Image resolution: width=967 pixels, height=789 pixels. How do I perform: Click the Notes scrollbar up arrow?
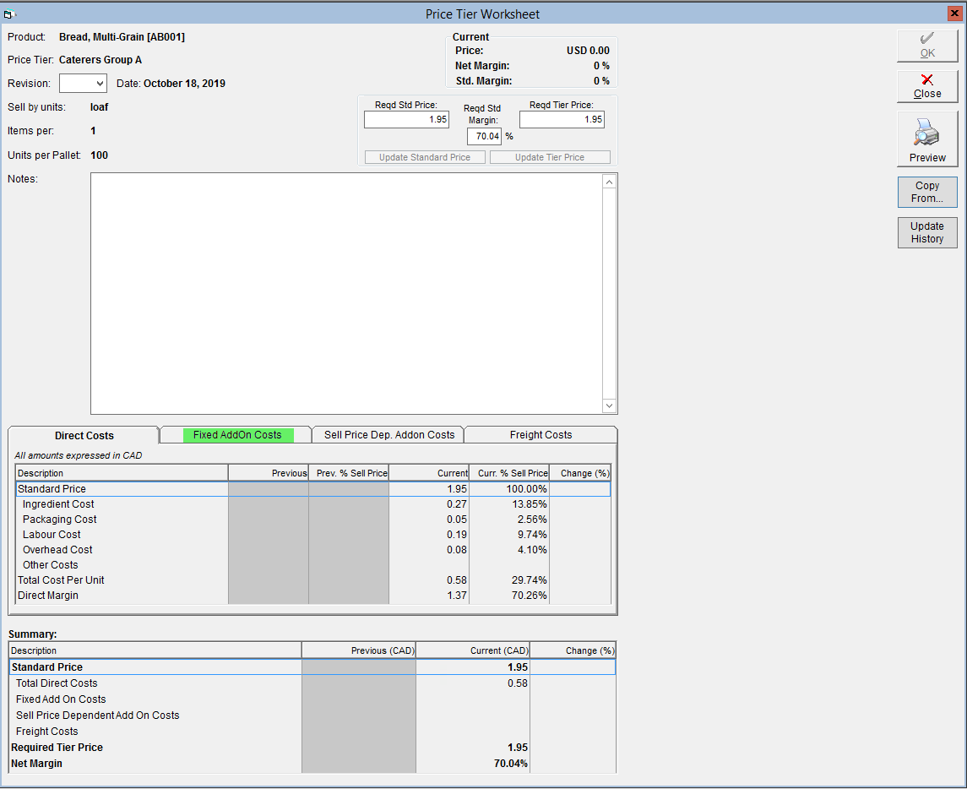[609, 182]
